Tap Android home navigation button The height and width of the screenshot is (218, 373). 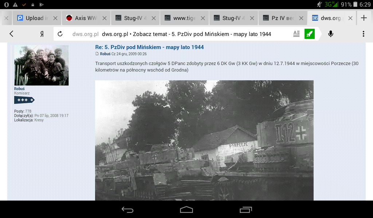tap(186, 210)
